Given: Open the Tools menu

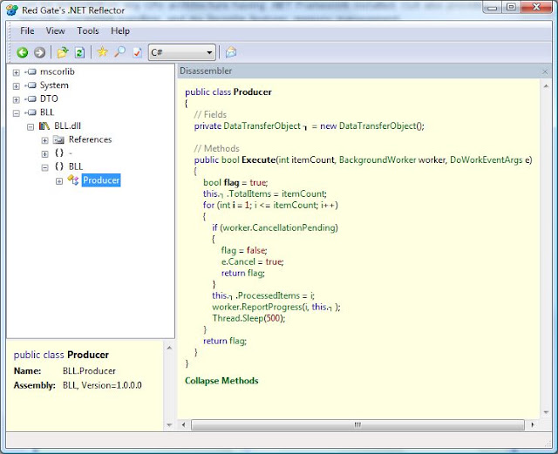Looking at the screenshot, I should click(87, 31).
